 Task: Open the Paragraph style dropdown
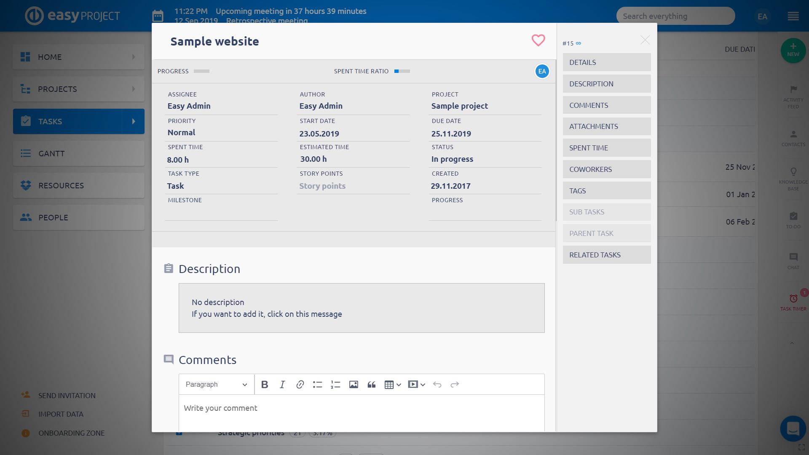coord(216,384)
